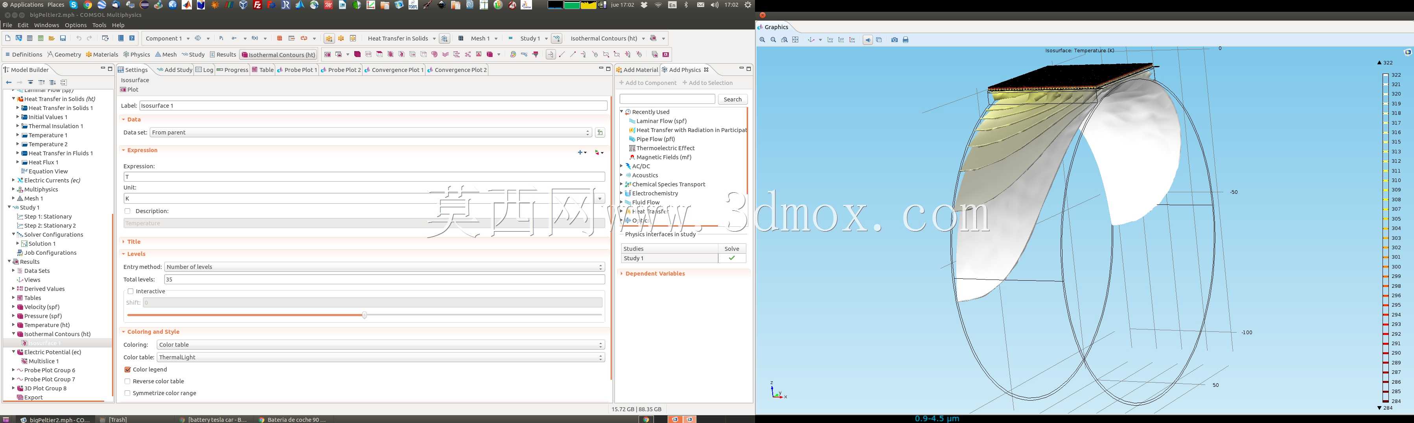Click the Expression input field
This screenshot has width=1414, height=423.
tap(364, 177)
